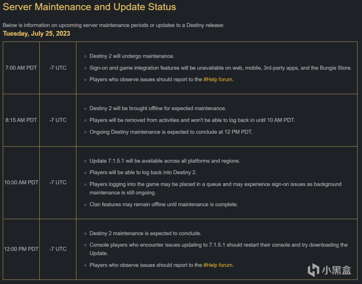The image size is (362, 284).
Task: Click the 'brought offline for expected maintenance' line
Action: 158,109
